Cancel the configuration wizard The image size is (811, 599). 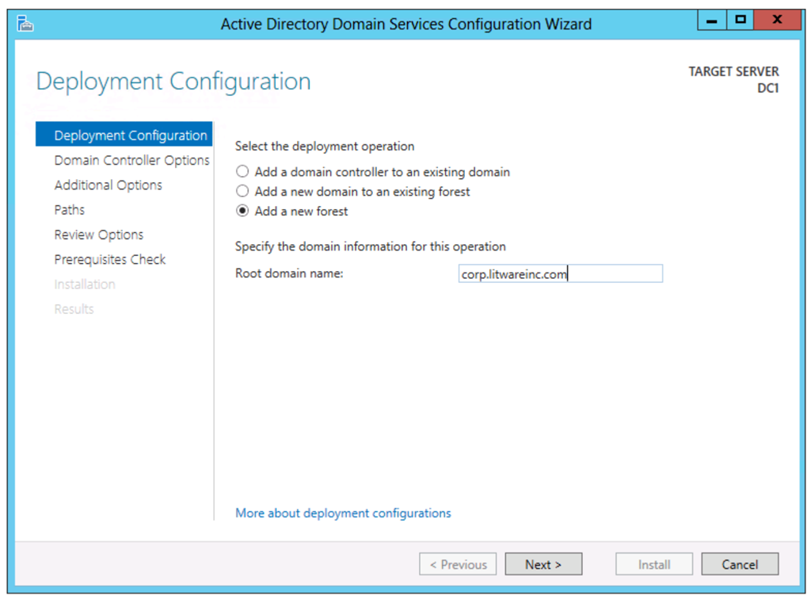(x=740, y=565)
